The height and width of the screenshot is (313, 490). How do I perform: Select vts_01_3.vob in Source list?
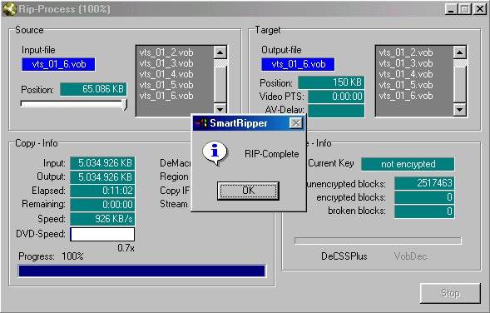point(166,63)
